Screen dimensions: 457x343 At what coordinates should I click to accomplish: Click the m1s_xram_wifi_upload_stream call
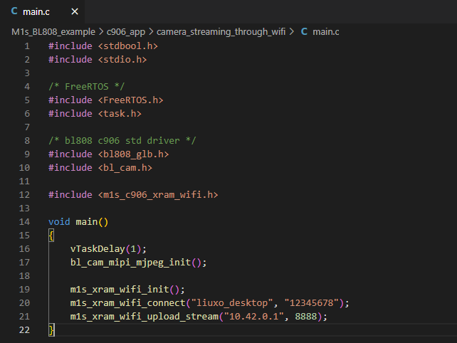(145, 317)
